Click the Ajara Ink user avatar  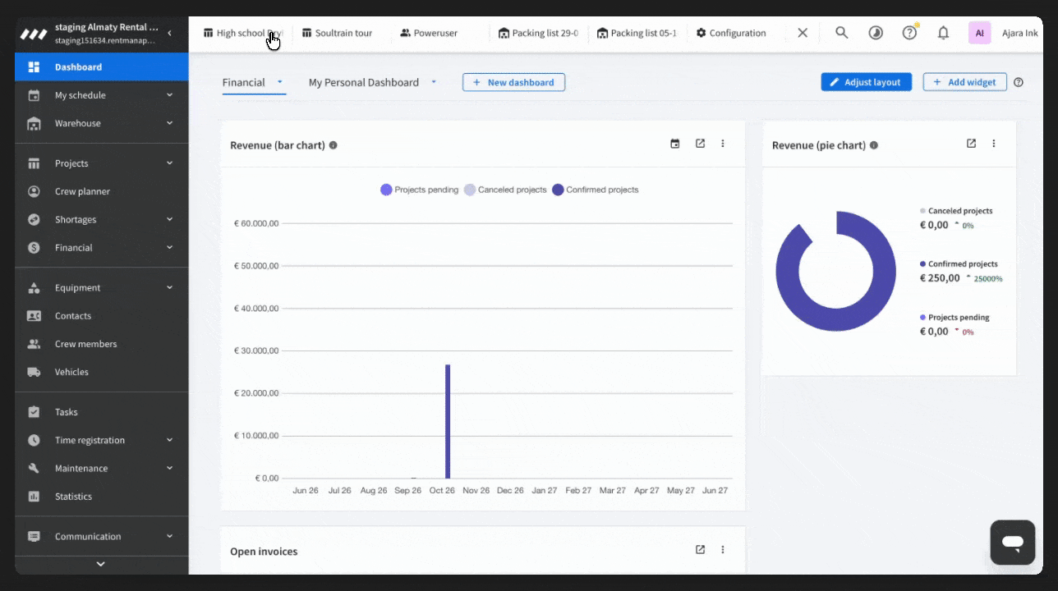[x=979, y=33]
